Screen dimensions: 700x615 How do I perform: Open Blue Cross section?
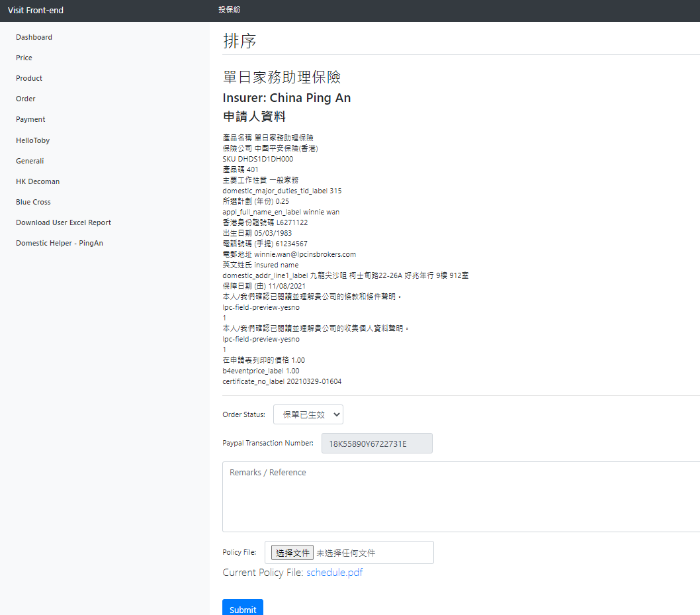pos(33,202)
